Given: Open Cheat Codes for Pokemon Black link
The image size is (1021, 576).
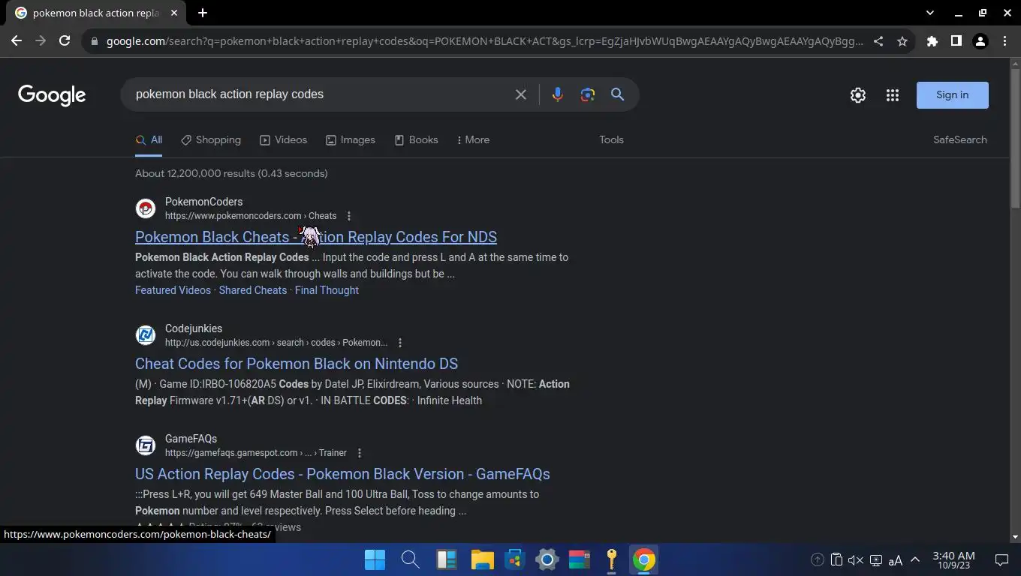Looking at the screenshot, I should [297, 364].
